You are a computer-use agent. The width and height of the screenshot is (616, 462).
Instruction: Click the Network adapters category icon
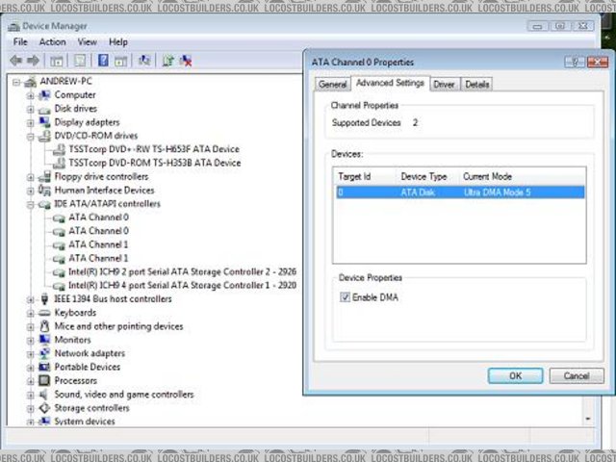(x=44, y=353)
